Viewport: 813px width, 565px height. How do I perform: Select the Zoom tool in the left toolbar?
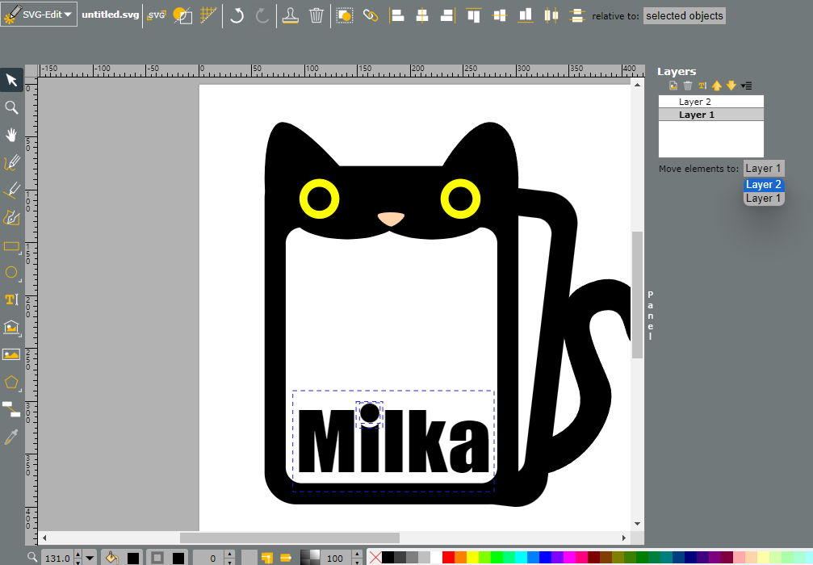pyautogui.click(x=11, y=107)
